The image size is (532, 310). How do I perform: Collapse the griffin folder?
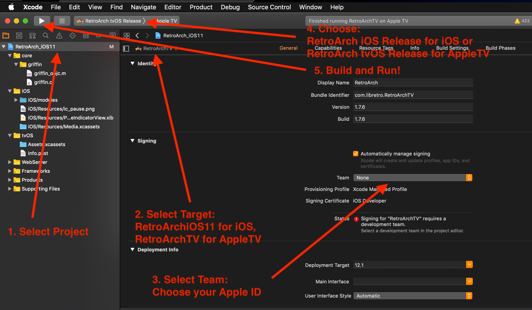(16, 64)
